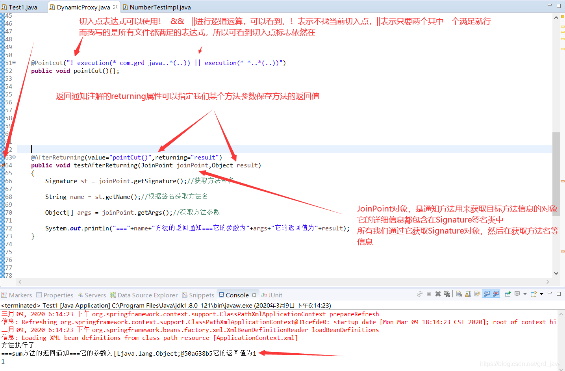Image resolution: width=565 pixels, height=371 pixels.
Task: Collapse the fold at line 51
Action: [x=14, y=63]
